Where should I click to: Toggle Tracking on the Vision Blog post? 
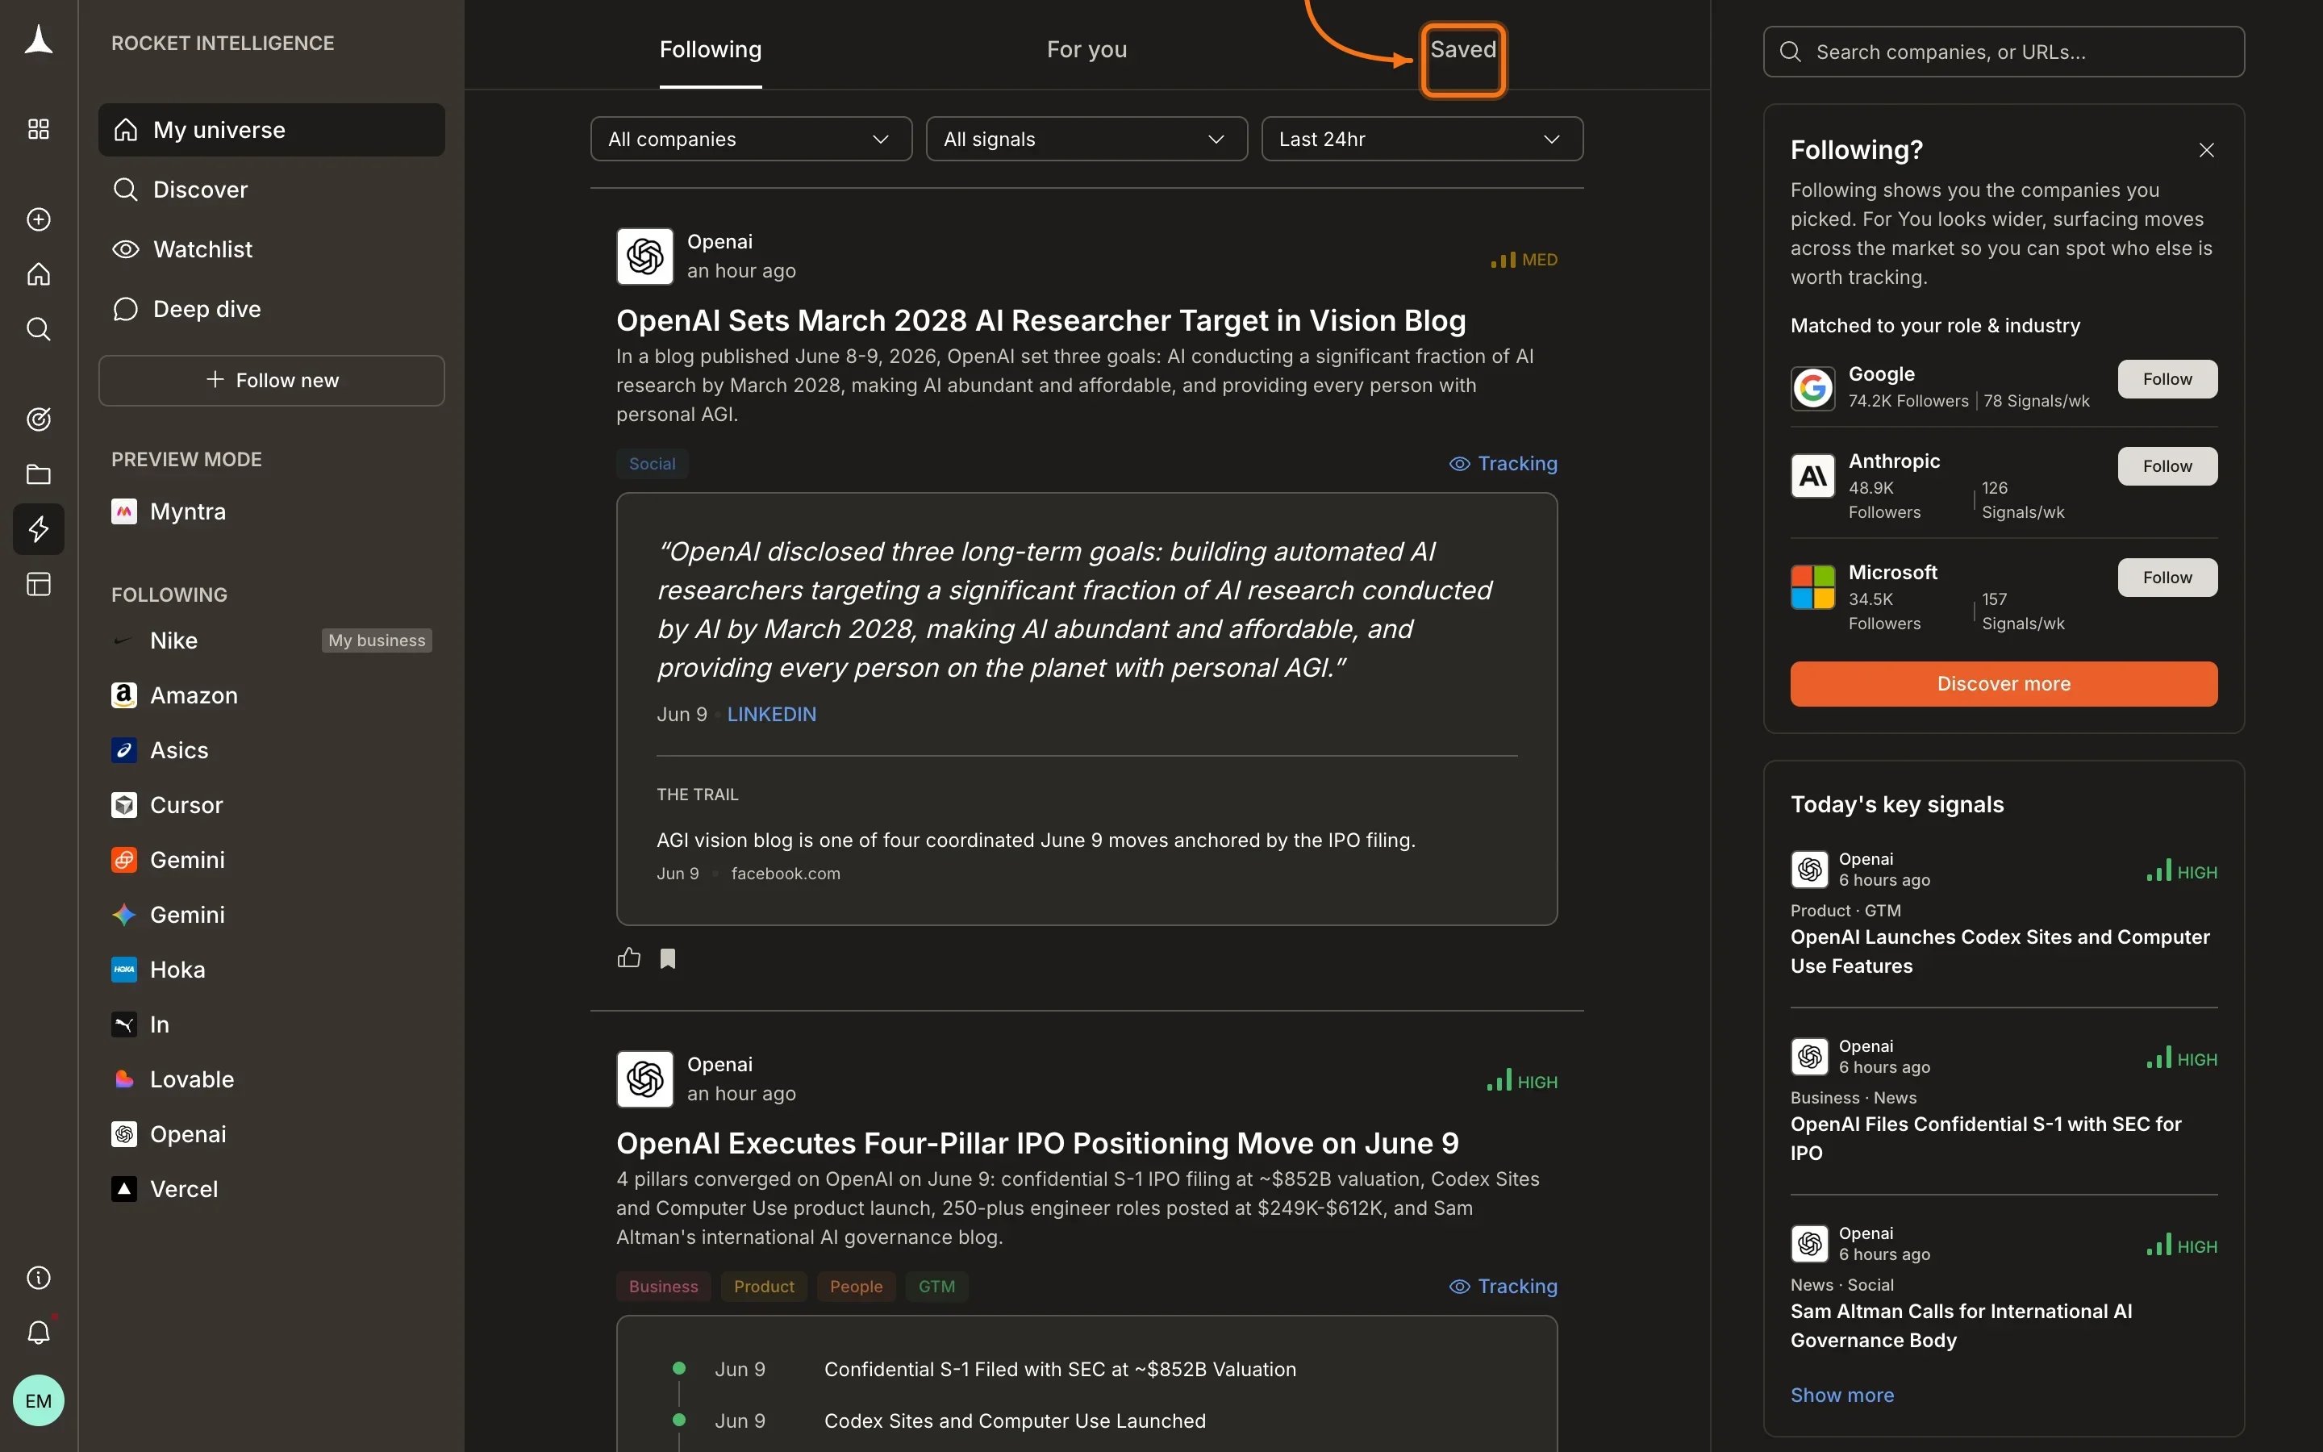1503,464
